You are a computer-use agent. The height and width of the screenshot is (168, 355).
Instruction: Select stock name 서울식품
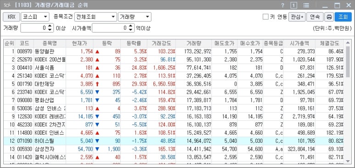coord(45,68)
